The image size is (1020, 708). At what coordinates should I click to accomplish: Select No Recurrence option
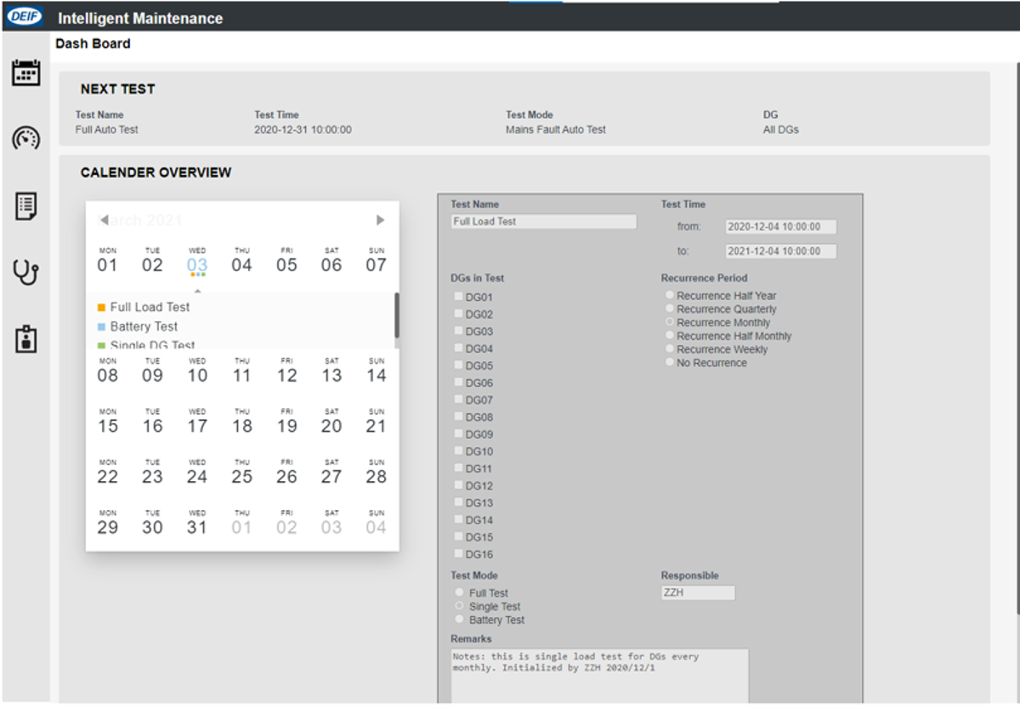(670, 362)
